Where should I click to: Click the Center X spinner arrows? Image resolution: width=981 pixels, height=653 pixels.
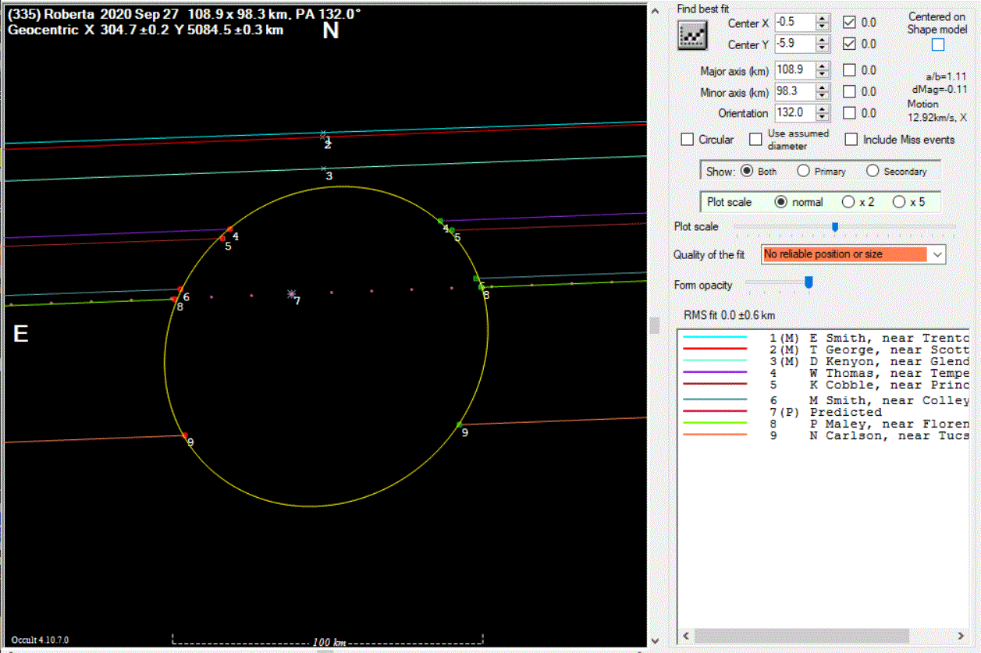(x=822, y=23)
